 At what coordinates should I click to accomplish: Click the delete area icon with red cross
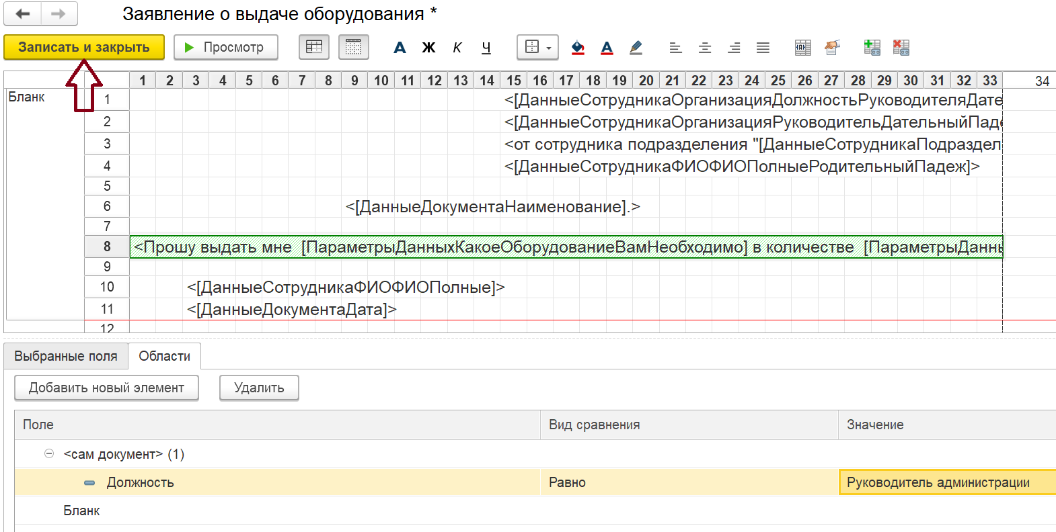(x=901, y=48)
